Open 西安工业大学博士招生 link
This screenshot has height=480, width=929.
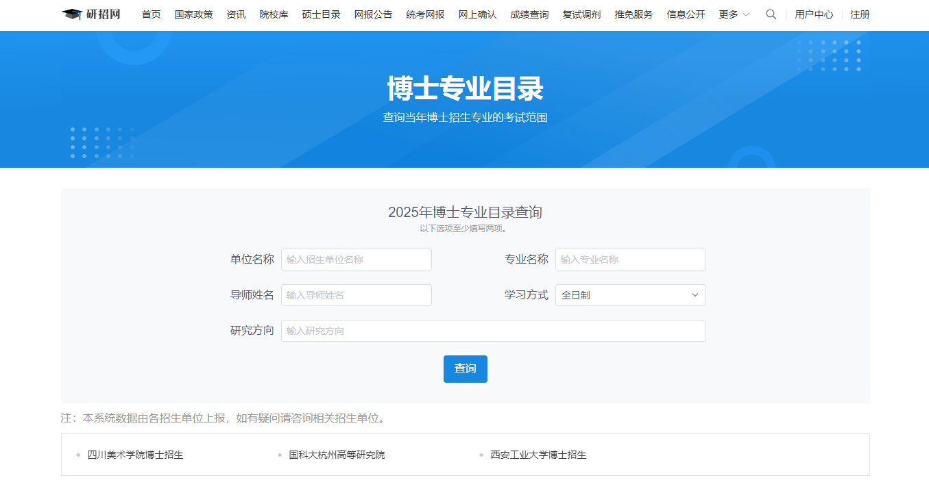538,454
